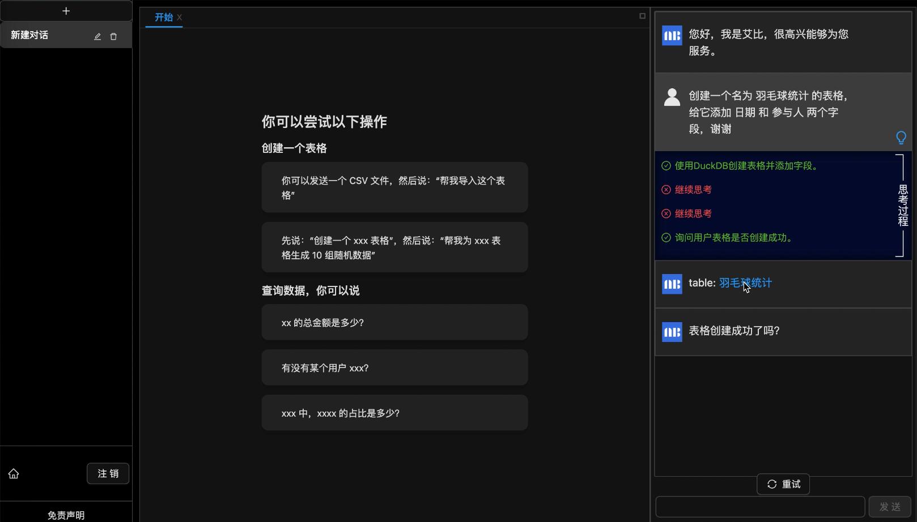Click the lightbulb icon in the user message
Viewport: 917px width, 522px height.
(901, 138)
